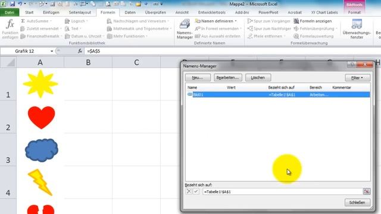
Task: Open Datum u. Uhrzeit functions
Action: (85, 36)
